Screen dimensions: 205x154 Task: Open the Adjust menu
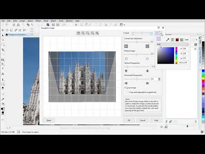[30, 21]
